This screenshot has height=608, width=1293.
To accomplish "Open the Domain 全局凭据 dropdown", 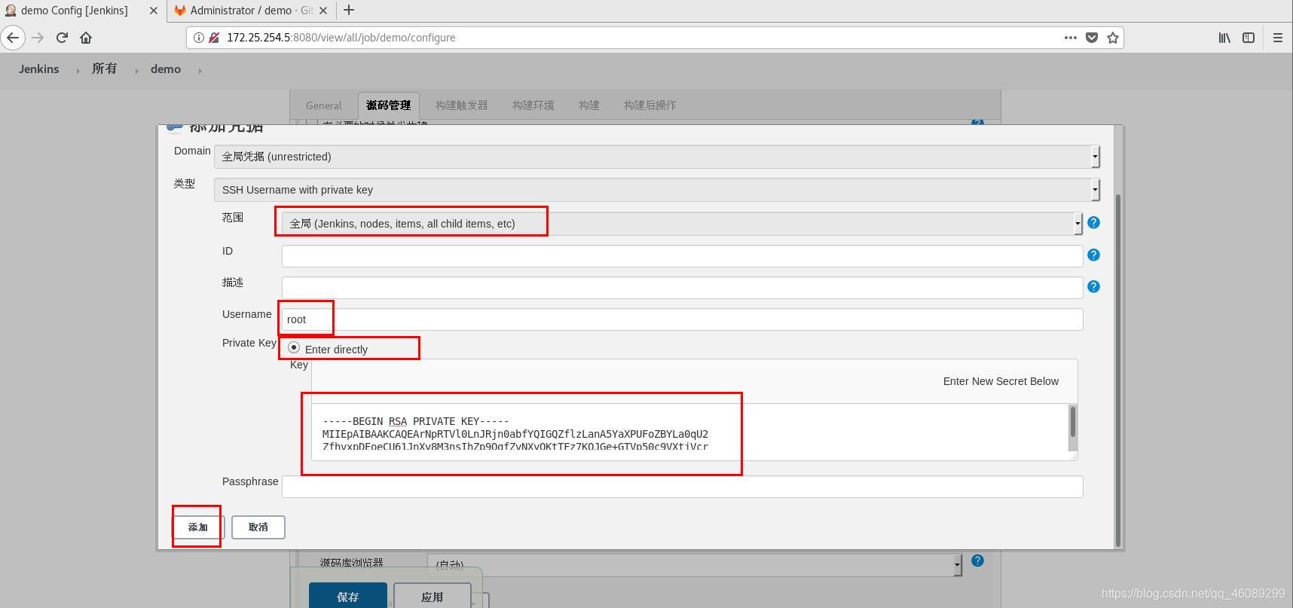I will pos(656,157).
